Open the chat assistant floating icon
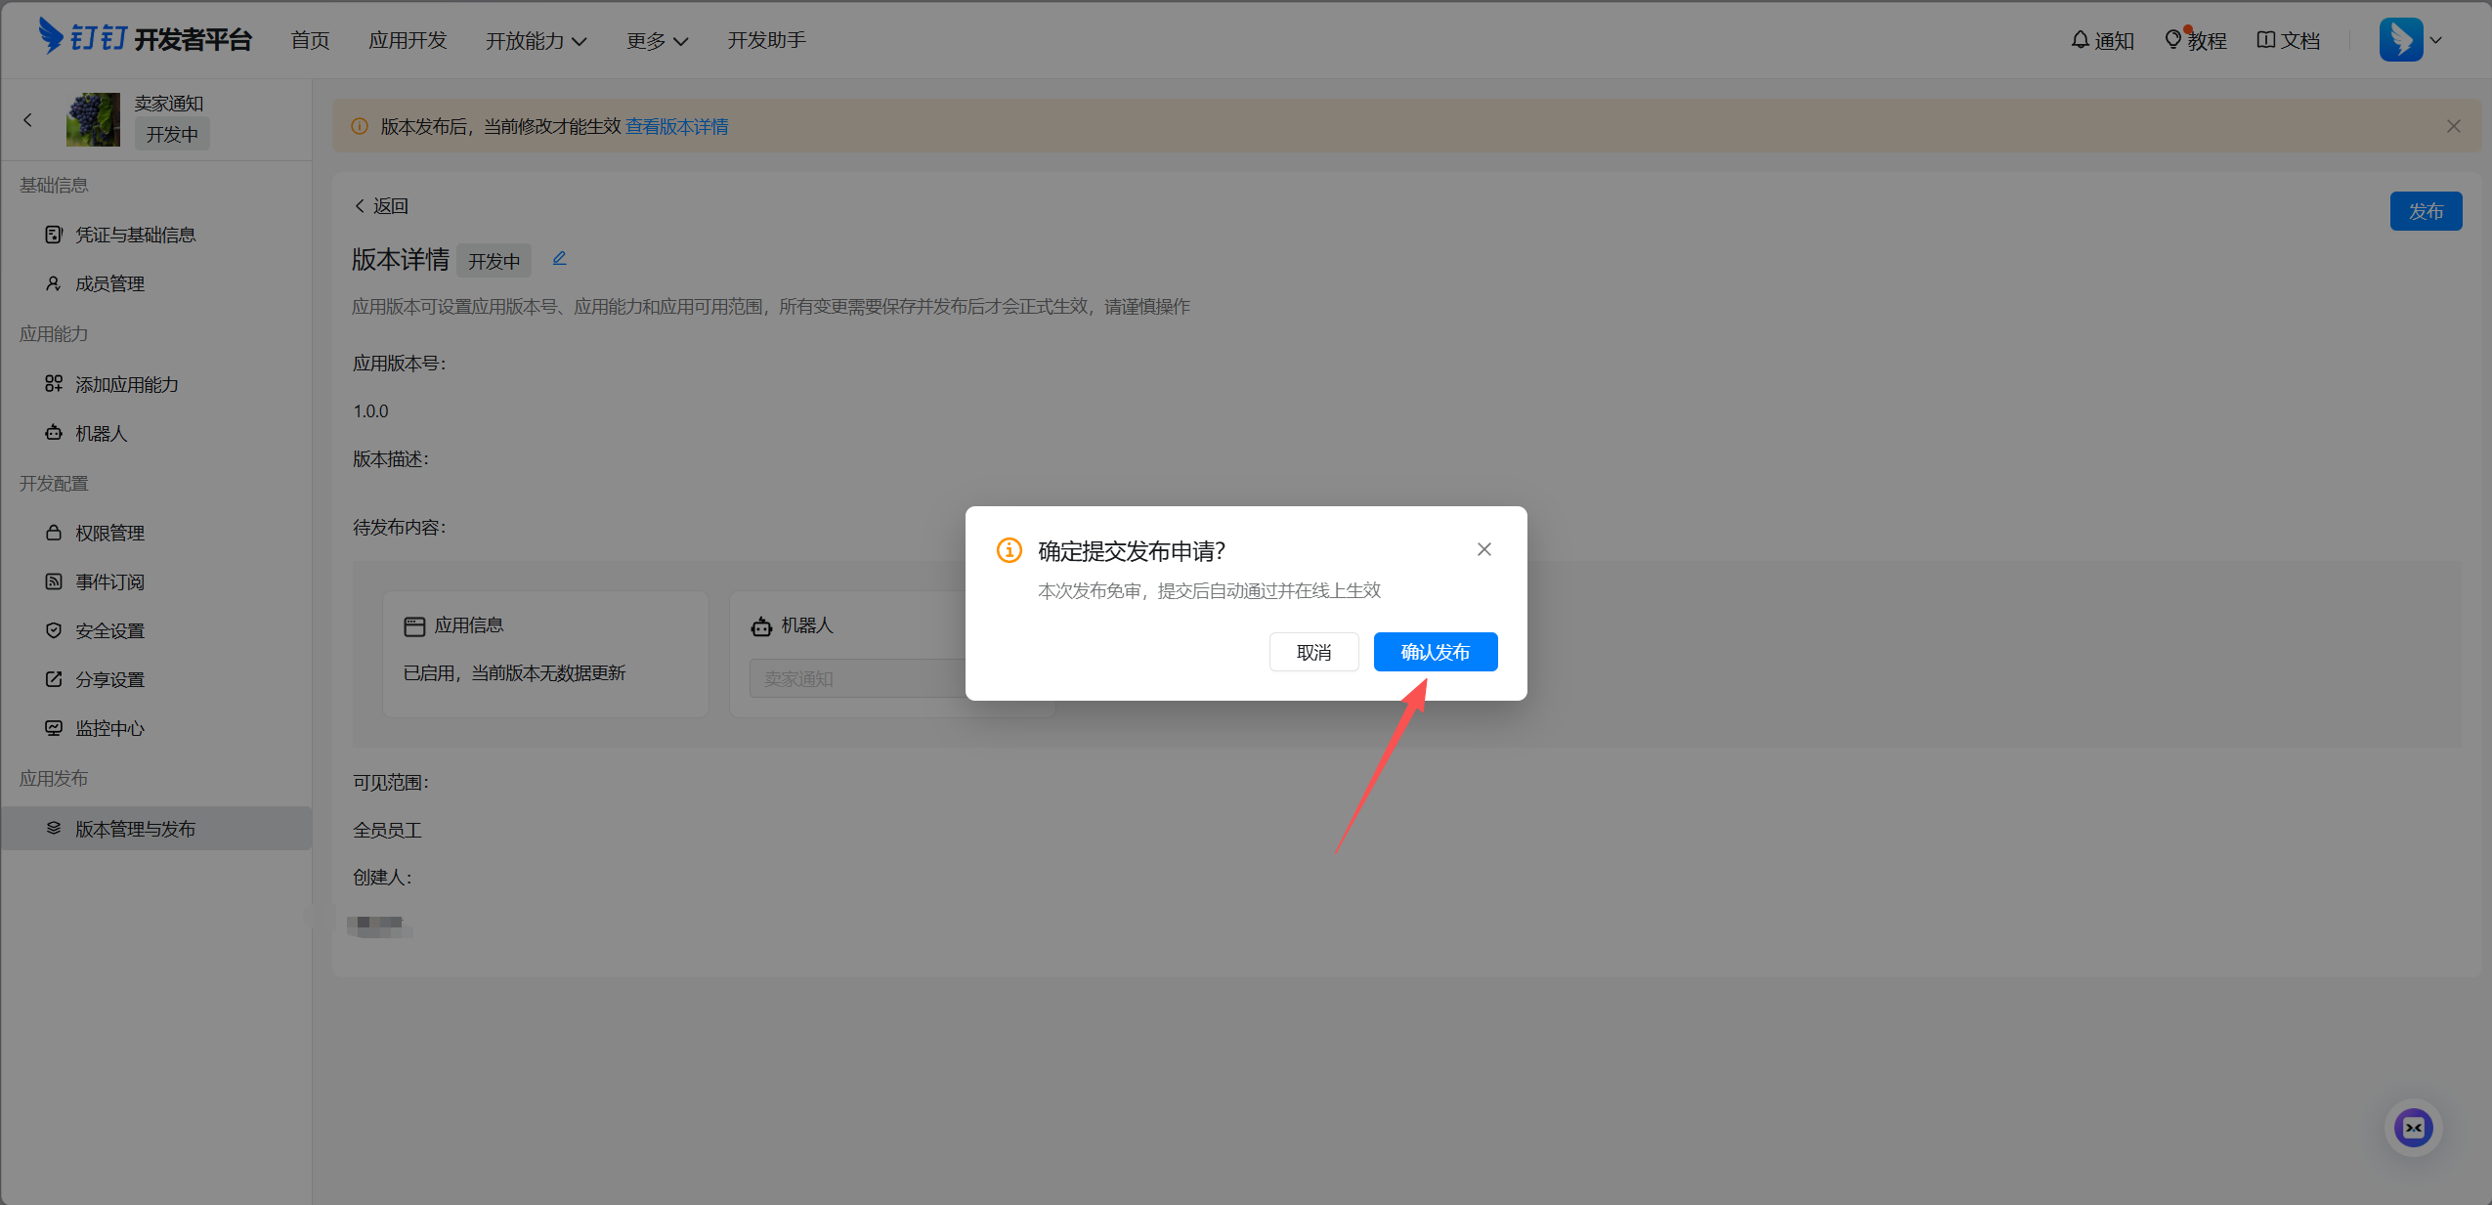Image resolution: width=2492 pixels, height=1205 pixels. pos(2413,1128)
